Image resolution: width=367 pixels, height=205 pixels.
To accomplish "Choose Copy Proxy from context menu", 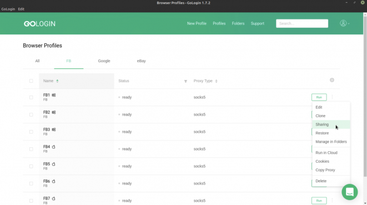I will click(331, 170).
